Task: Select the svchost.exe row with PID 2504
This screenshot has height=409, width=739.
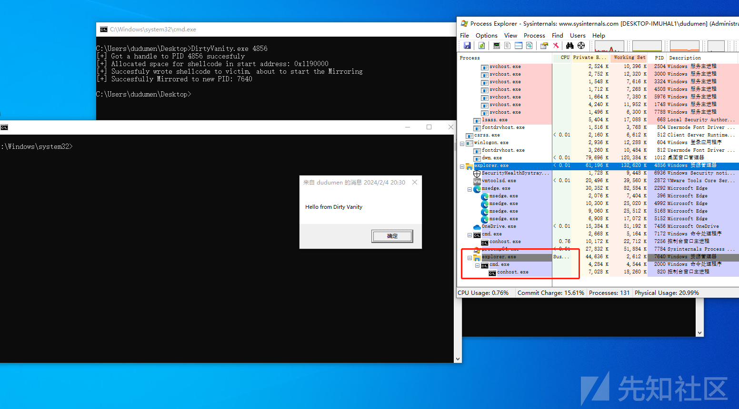Action: tap(598, 67)
